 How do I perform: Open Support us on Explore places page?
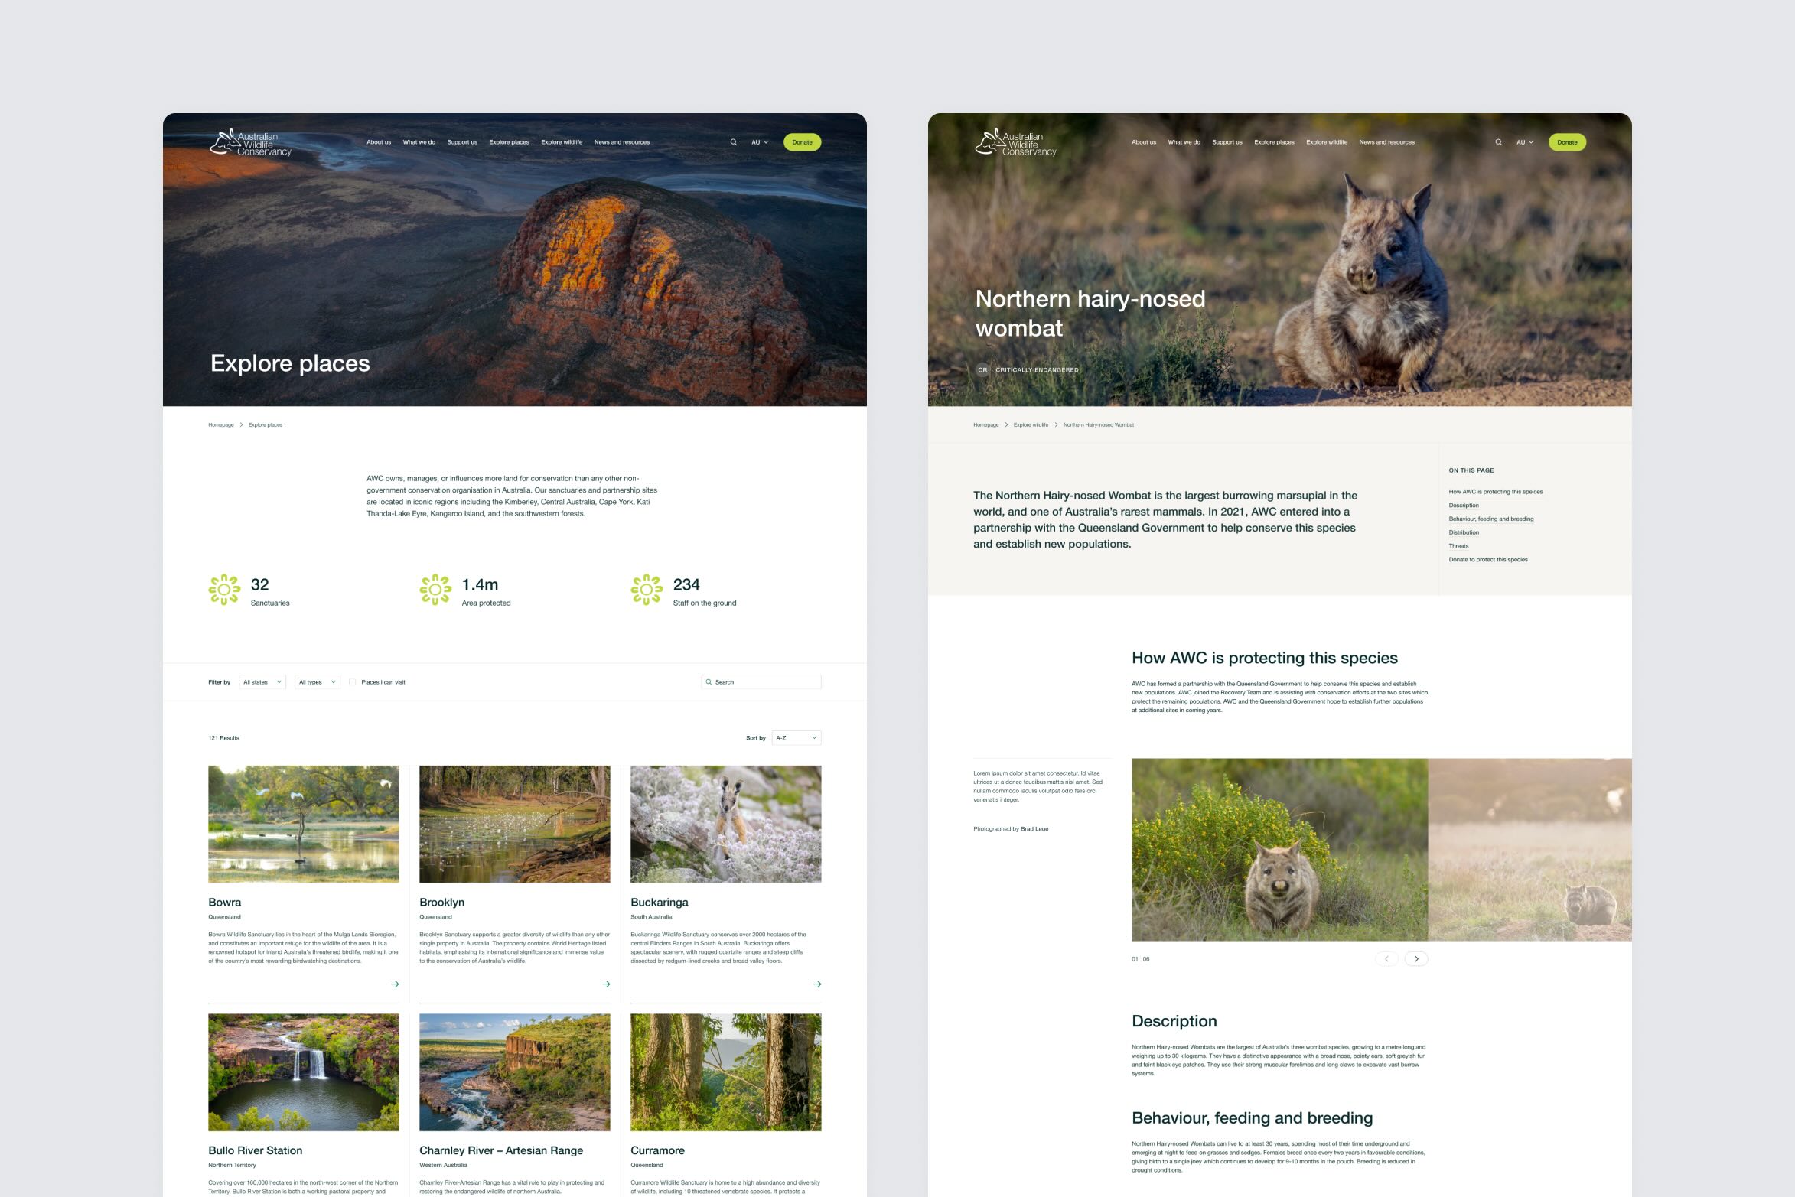[x=462, y=142]
